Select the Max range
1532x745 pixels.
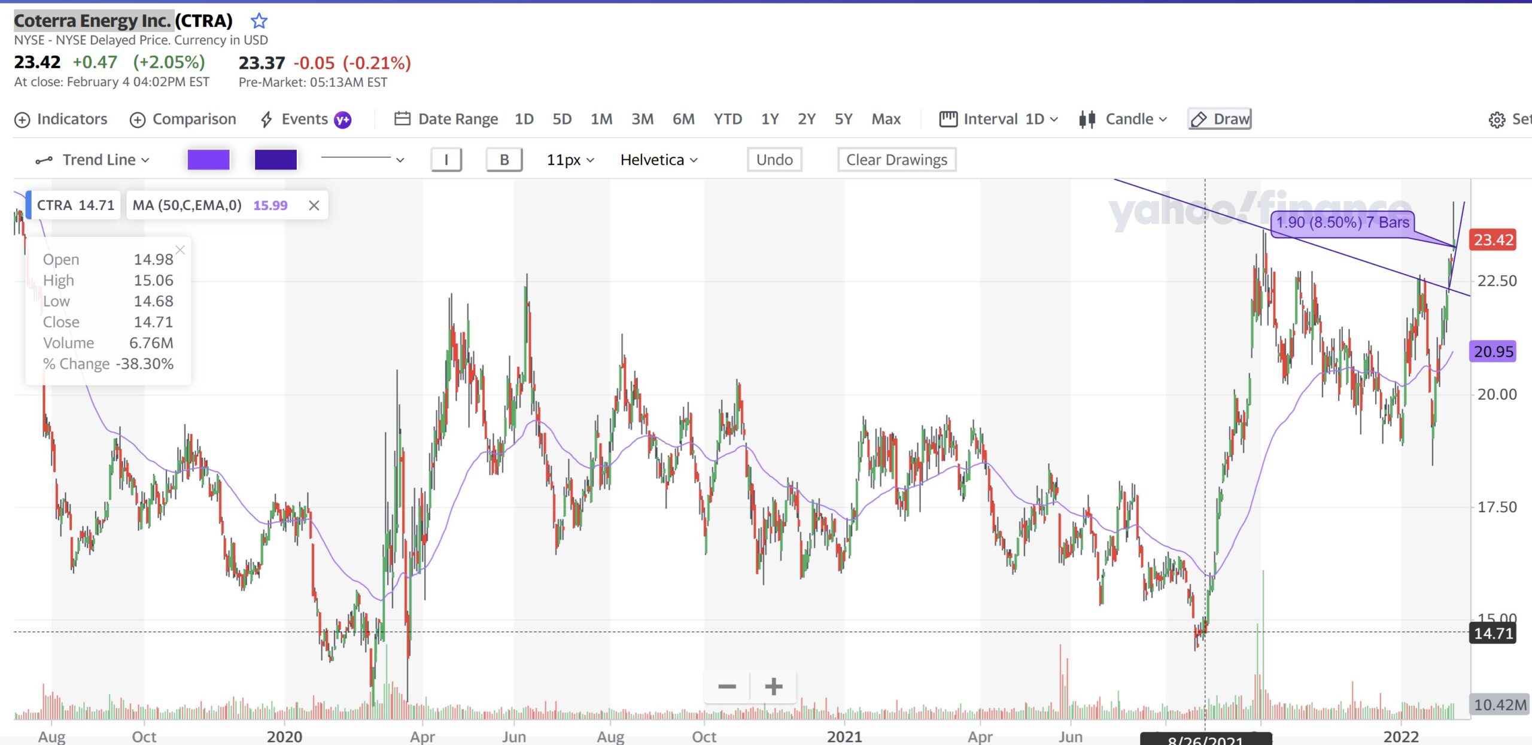coord(886,119)
